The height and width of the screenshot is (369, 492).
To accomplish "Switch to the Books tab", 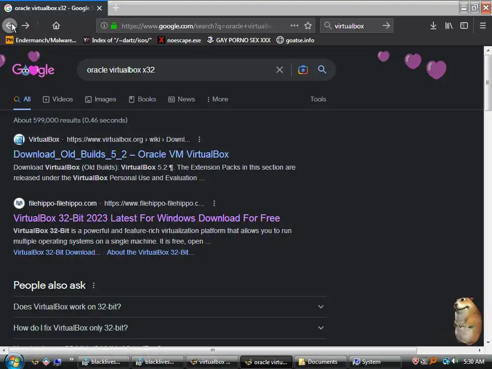I will (142, 99).
